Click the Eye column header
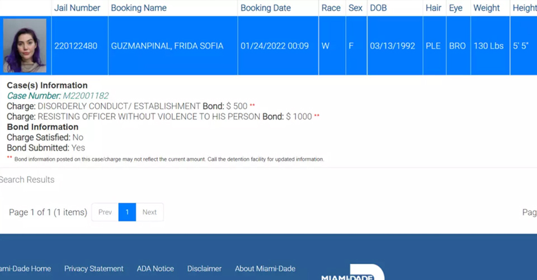 (455, 8)
